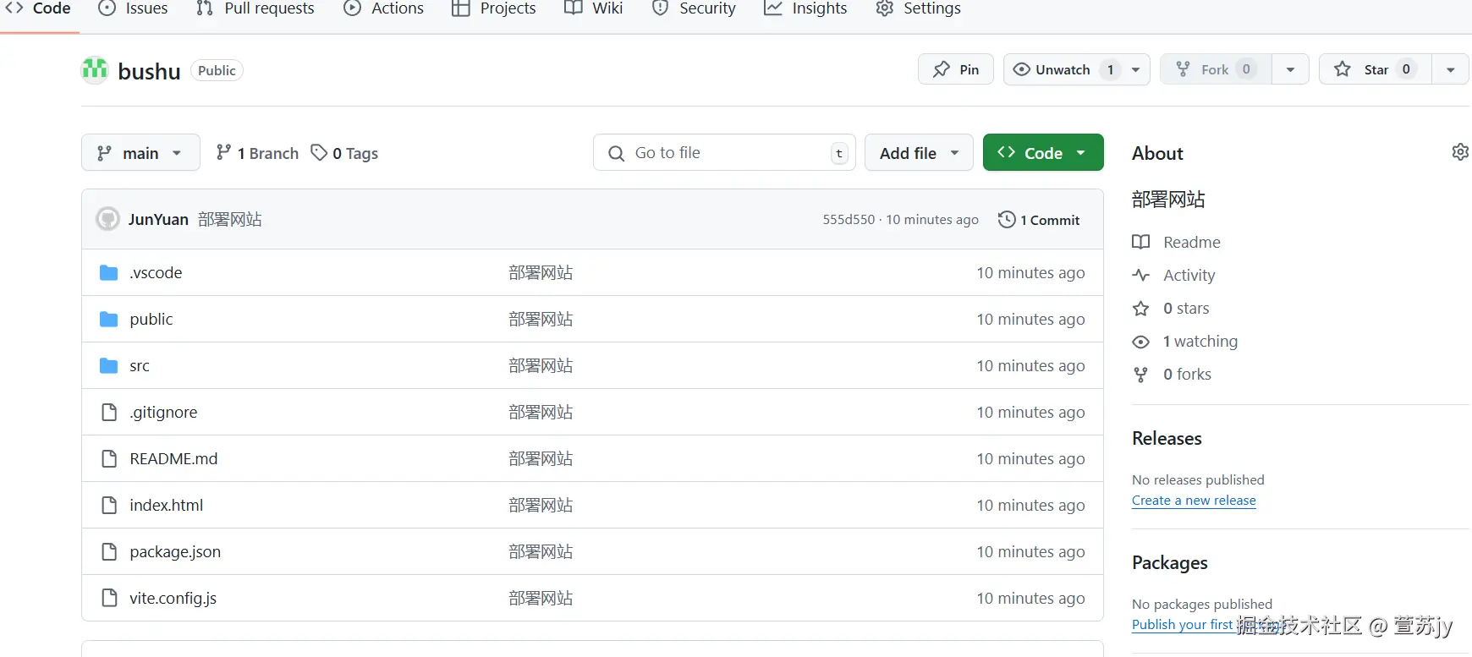This screenshot has width=1472, height=657.
Task: Open the Add file dropdown
Action: tap(919, 153)
